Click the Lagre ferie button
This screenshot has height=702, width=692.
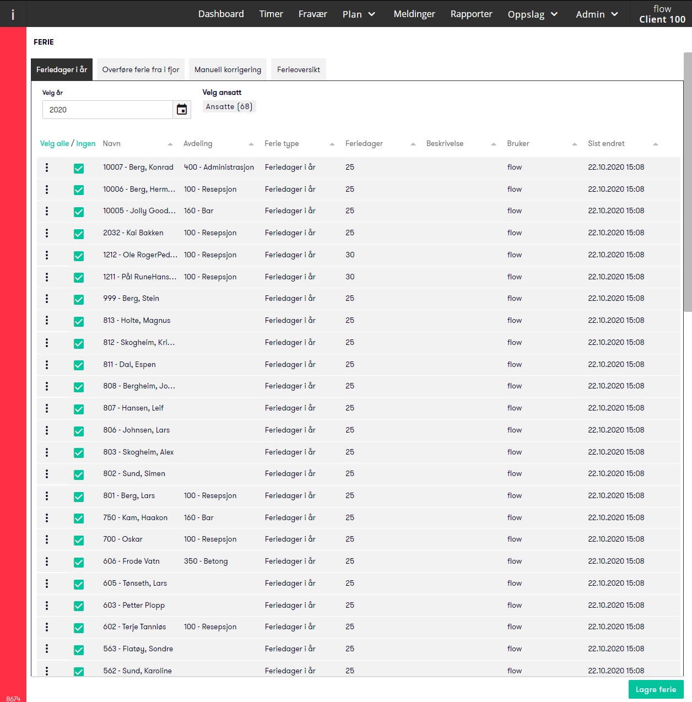click(x=656, y=690)
